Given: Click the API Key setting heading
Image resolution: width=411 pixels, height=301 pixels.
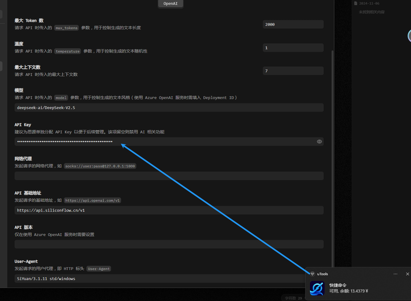Looking at the screenshot, I should [23, 125].
